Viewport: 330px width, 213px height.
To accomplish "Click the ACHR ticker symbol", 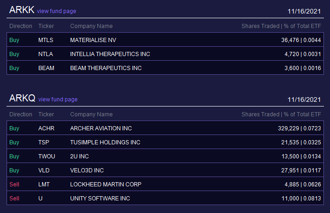I will pos(46,128).
